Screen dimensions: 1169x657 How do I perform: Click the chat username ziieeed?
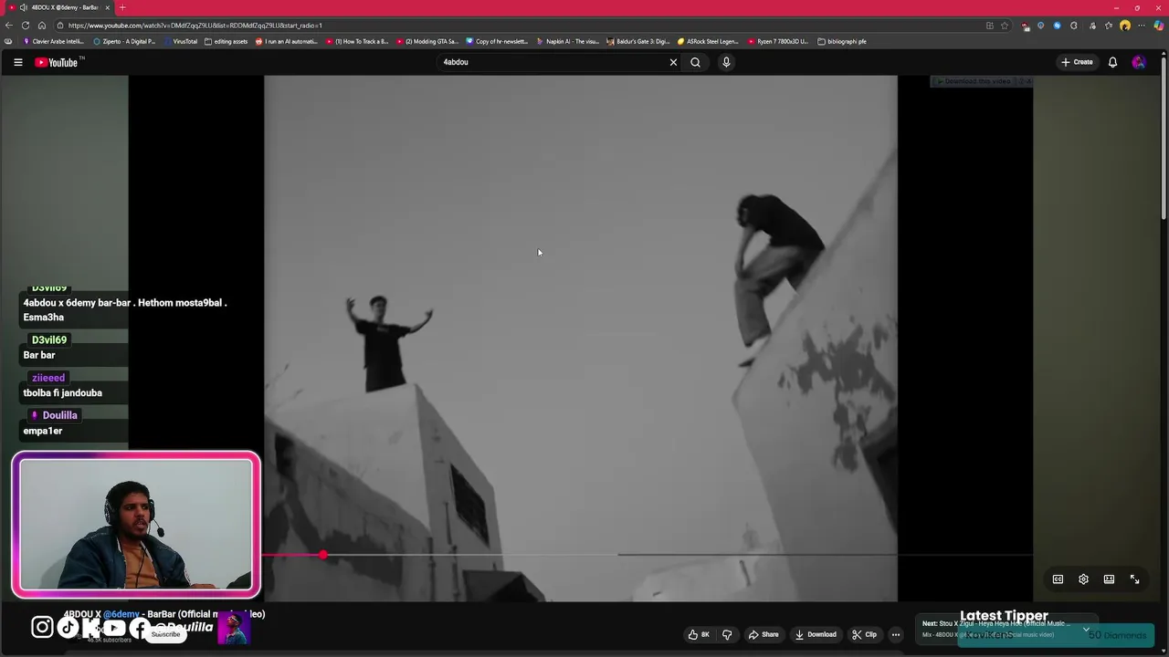click(x=48, y=378)
